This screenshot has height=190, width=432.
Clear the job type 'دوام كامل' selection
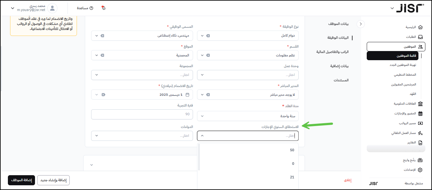208,36
